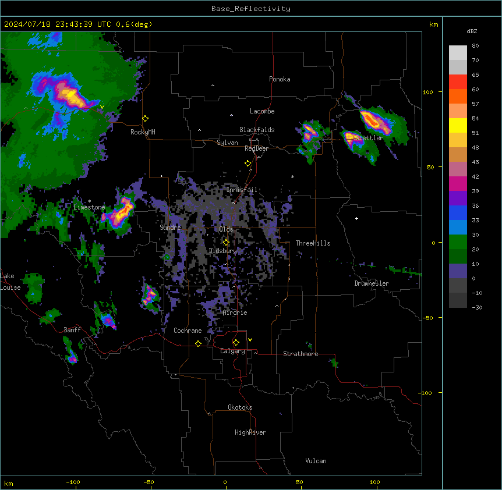Click the yellow V marker east of Calgary diamond

[250, 340]
